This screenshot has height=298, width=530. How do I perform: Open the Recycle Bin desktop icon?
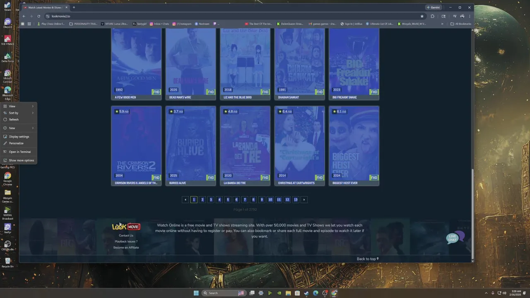coord(7,263)
